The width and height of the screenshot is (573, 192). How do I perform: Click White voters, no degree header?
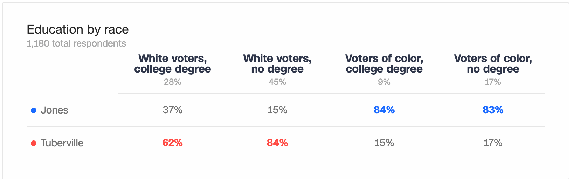pos(277,63)
